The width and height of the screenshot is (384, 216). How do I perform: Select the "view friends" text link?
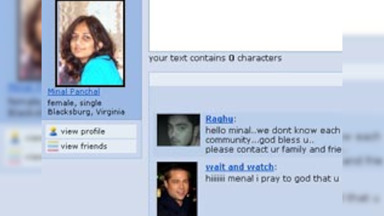[x=84, y=146]
